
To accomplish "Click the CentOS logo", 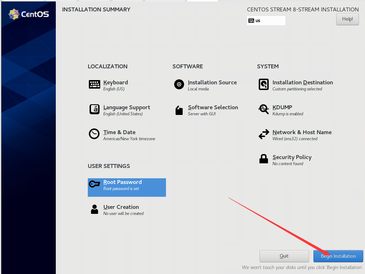I will point(29,14).
